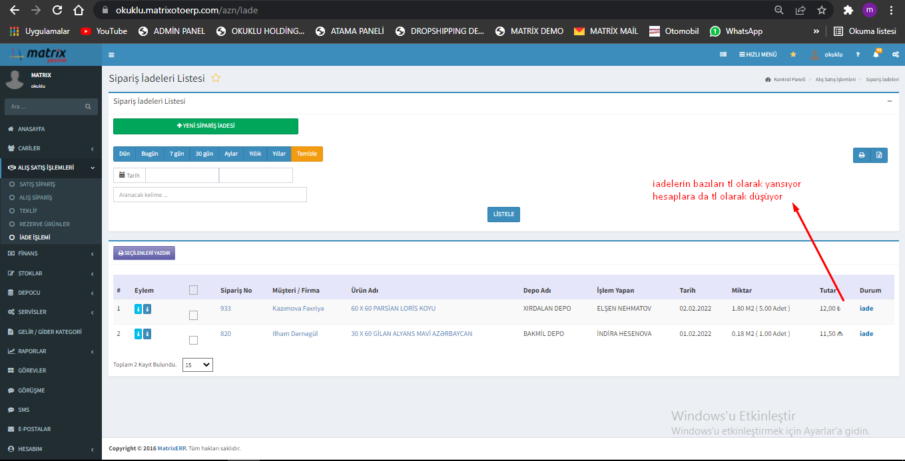The width and height of the screenshot is (905, 461).
Task: Open the records-per-page dropdown showing 15
Action: (198, 365)
